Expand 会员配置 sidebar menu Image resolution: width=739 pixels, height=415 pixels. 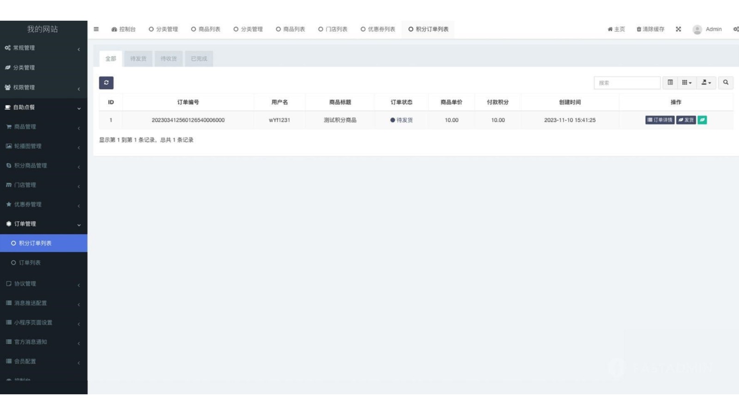[43, 361]
